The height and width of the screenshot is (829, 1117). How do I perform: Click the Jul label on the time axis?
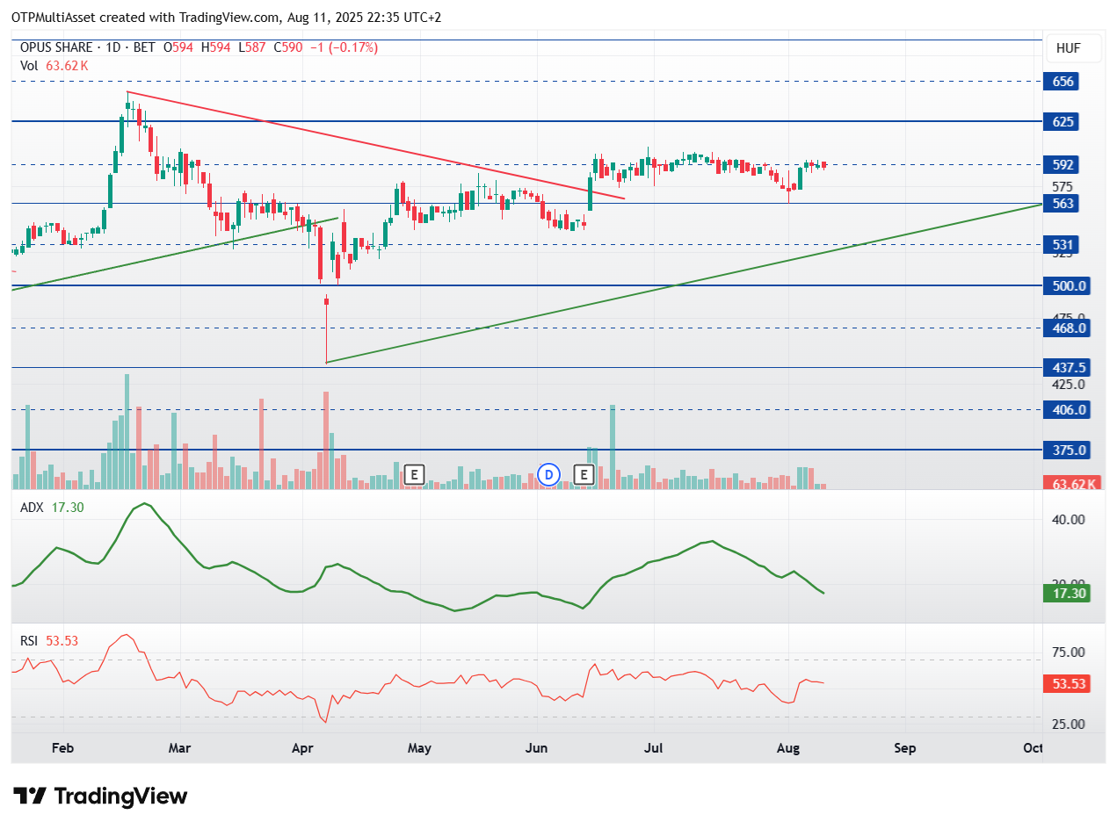click(653, 748)
